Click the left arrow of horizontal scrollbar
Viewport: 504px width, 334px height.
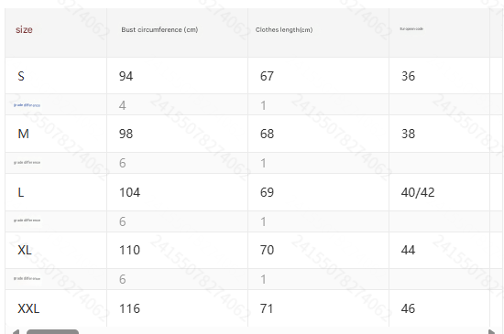pos(16,332)
